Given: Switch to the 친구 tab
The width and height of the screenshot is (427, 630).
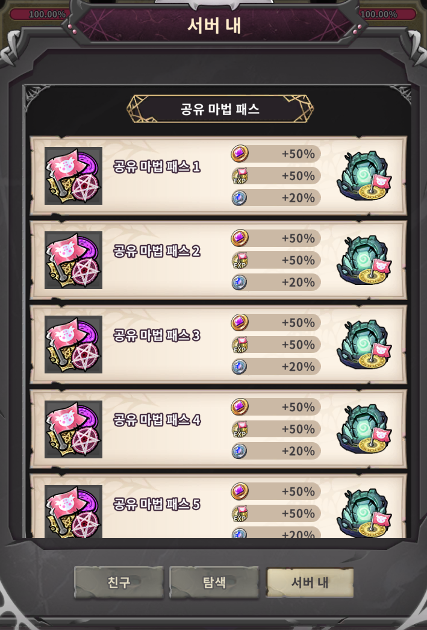Looking at the screenshot, I should 119,582.
